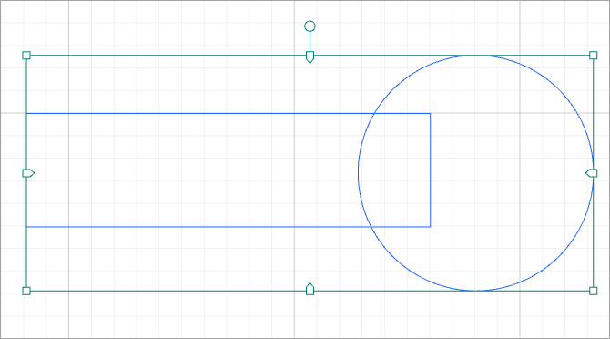Click the left-middle arrow-shaped resize handle

(x=28, y=173)
